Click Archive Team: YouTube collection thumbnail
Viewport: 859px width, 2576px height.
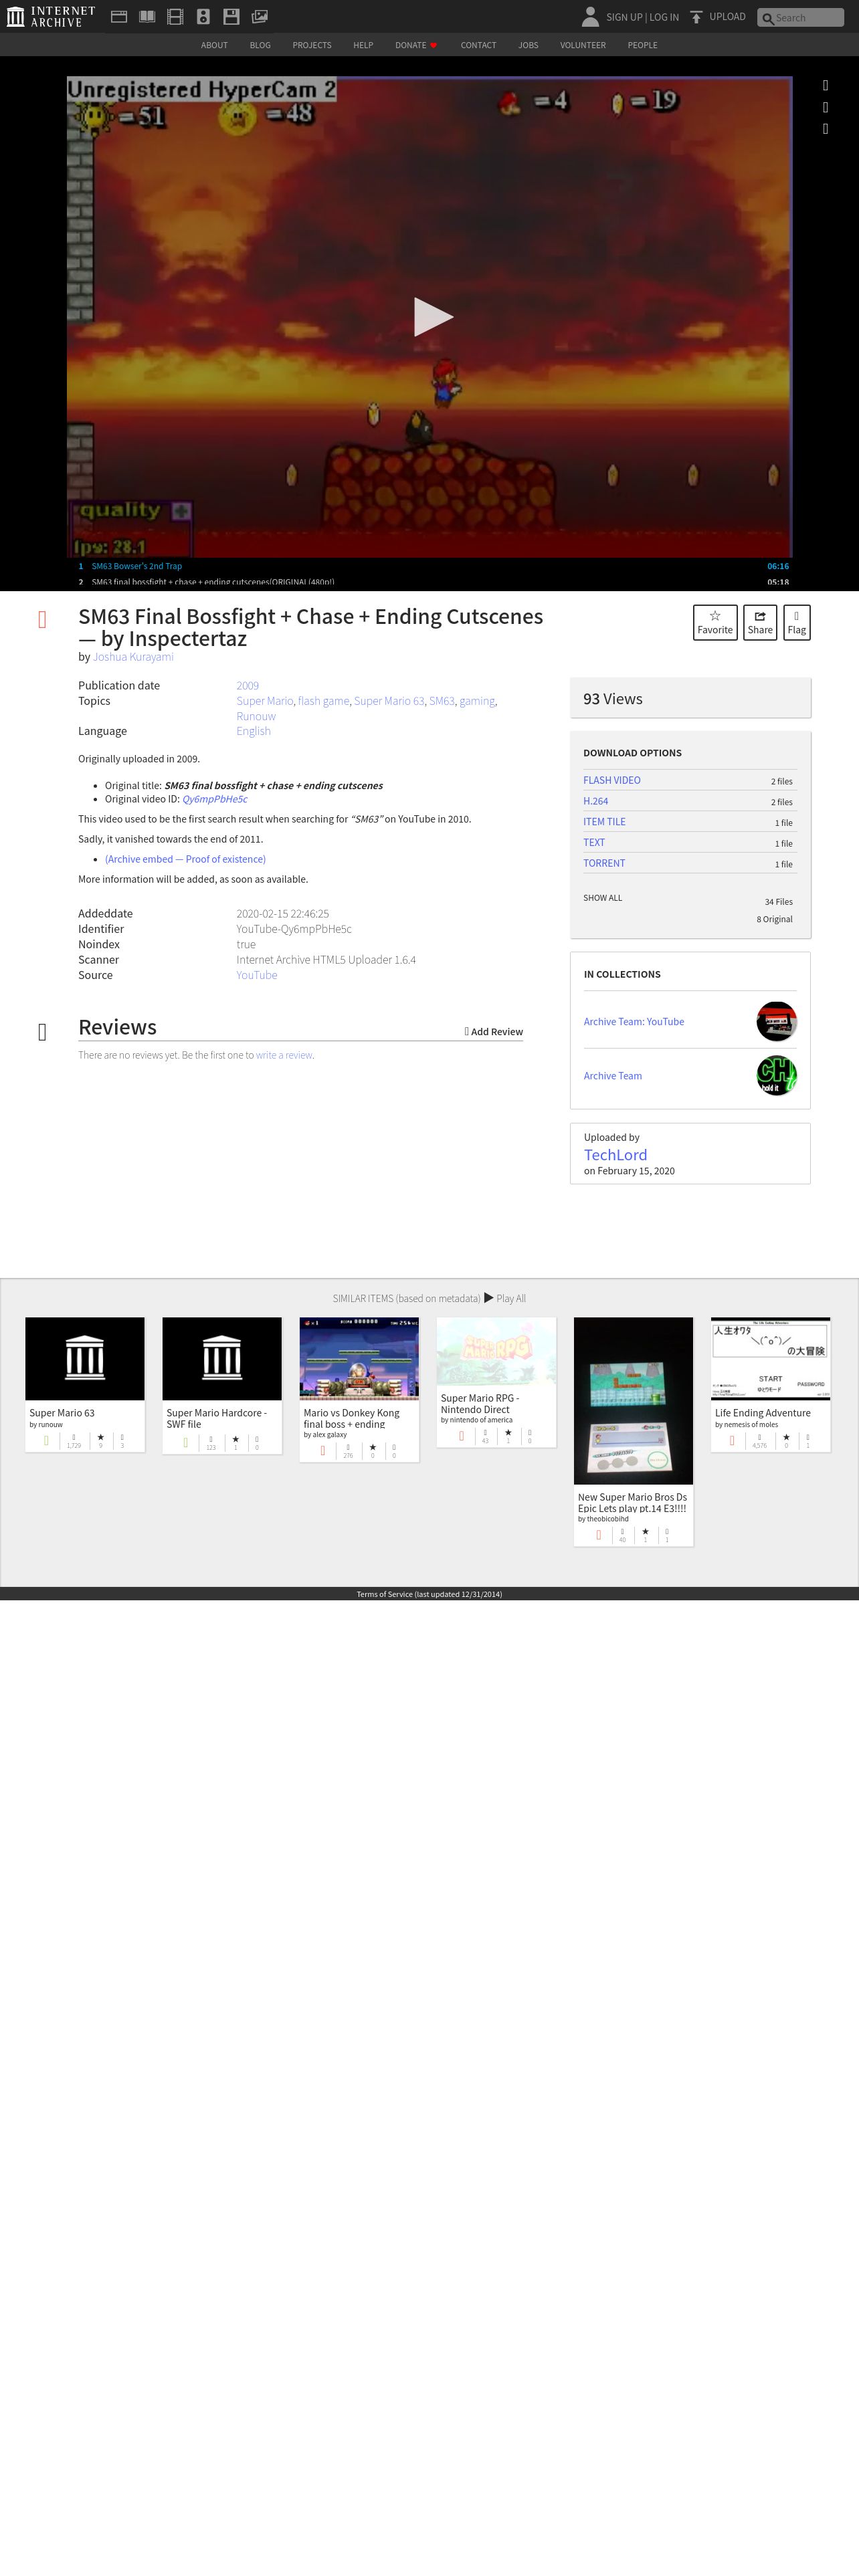[x=777, y=1021]
